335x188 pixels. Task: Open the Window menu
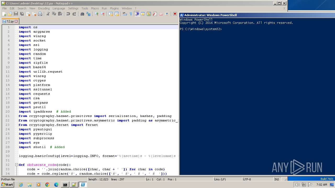127,8
